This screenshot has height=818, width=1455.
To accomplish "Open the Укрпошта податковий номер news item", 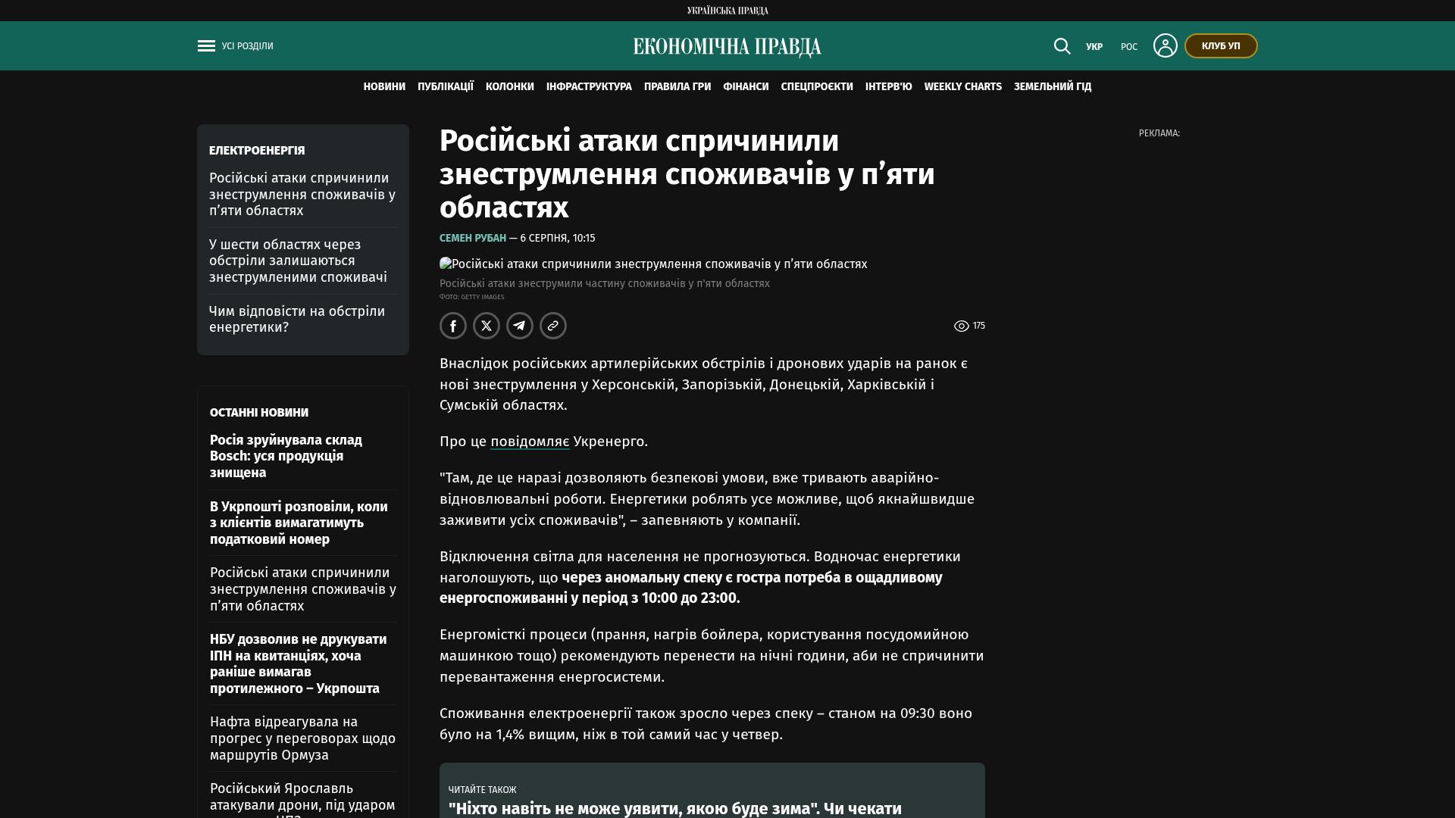I will coord(299,523).
